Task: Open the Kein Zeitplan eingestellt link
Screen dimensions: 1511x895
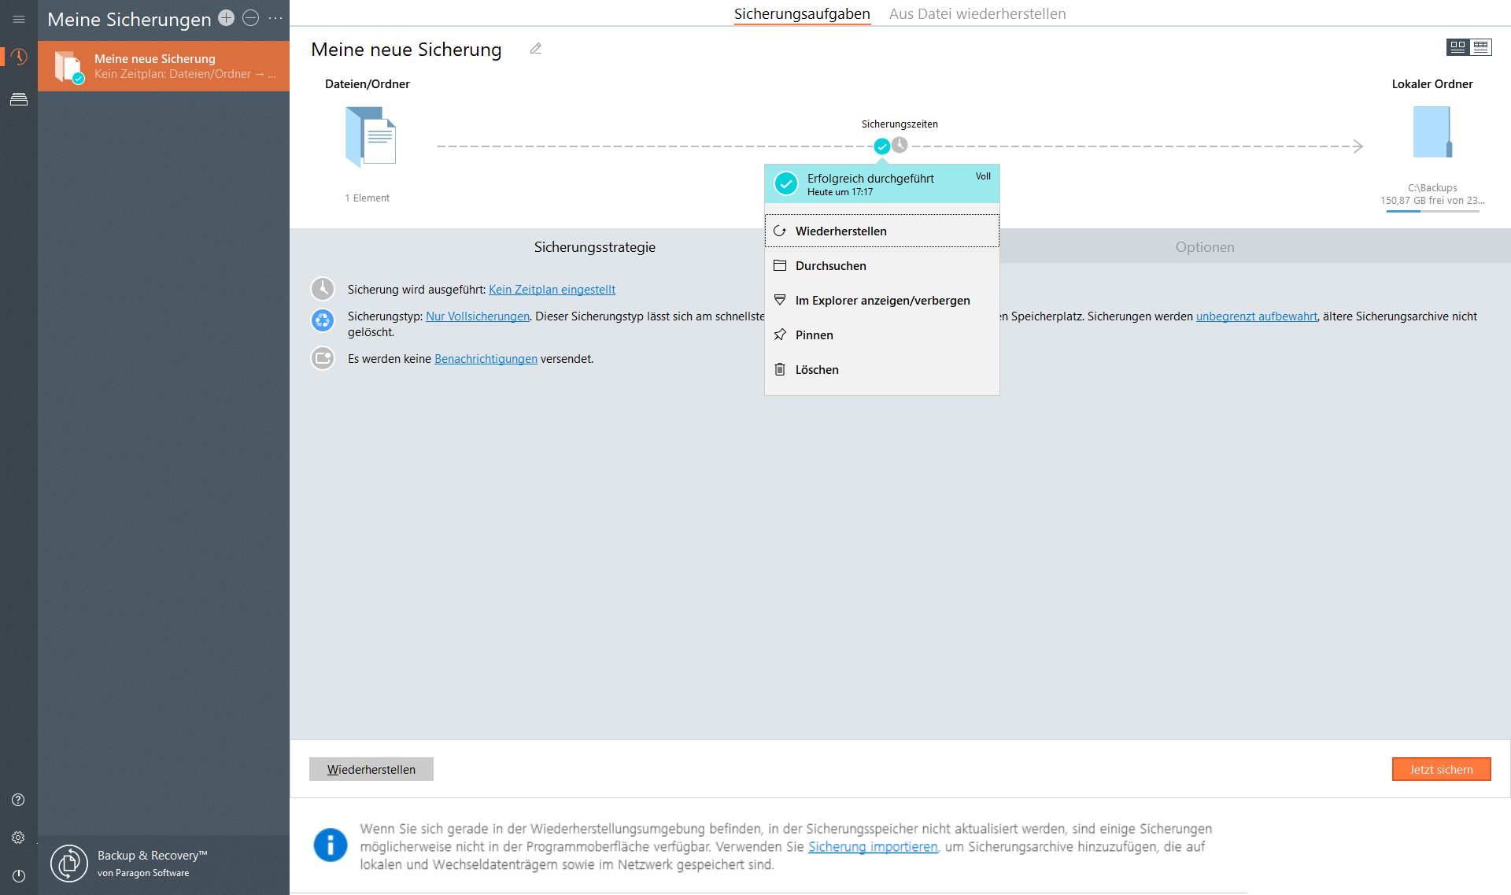Action: click(552, 290)
